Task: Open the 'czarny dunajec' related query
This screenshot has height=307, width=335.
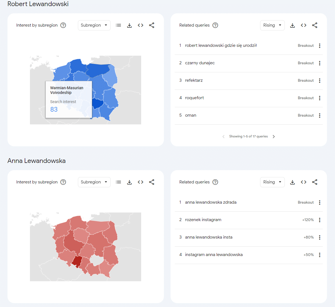Action: point(200,63)
